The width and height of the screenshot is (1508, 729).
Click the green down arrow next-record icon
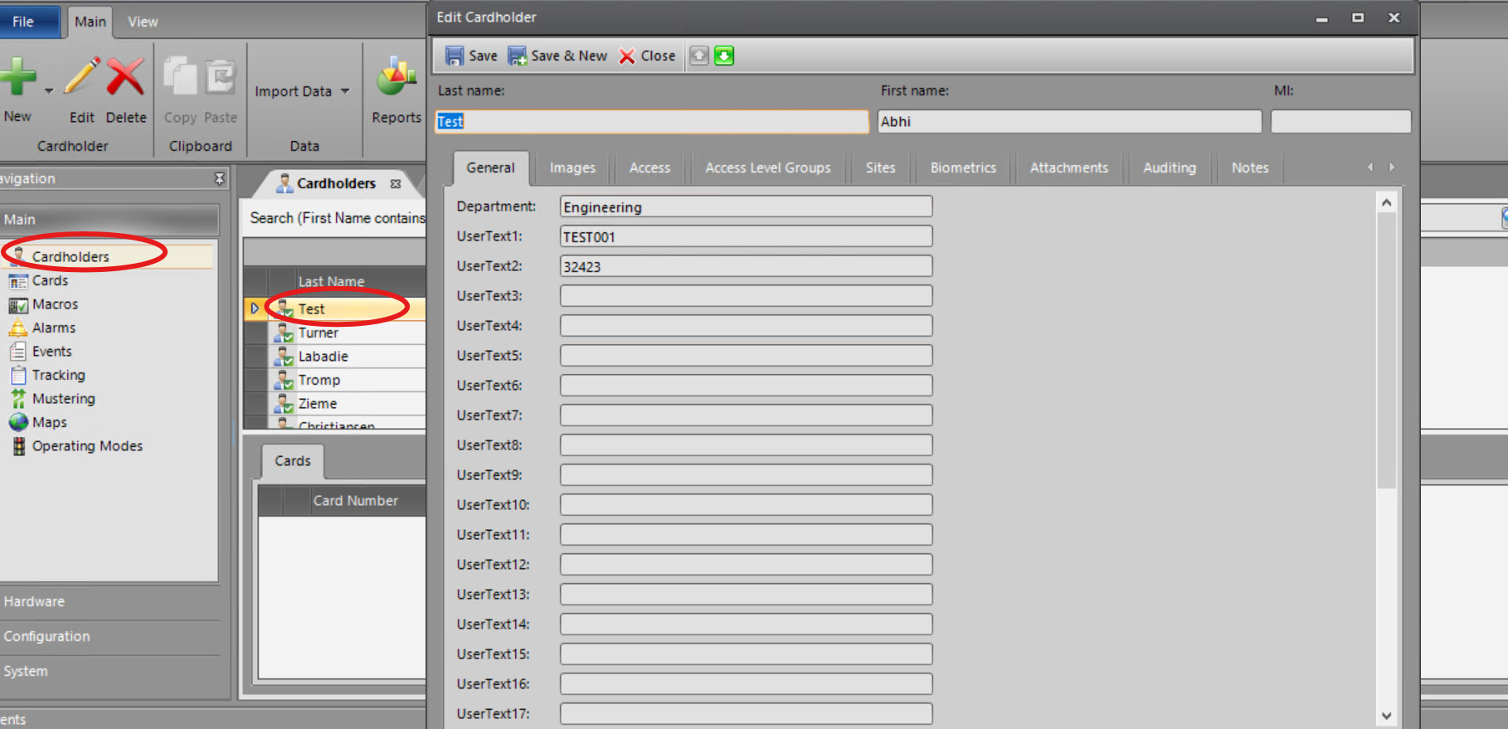point(724,56)
